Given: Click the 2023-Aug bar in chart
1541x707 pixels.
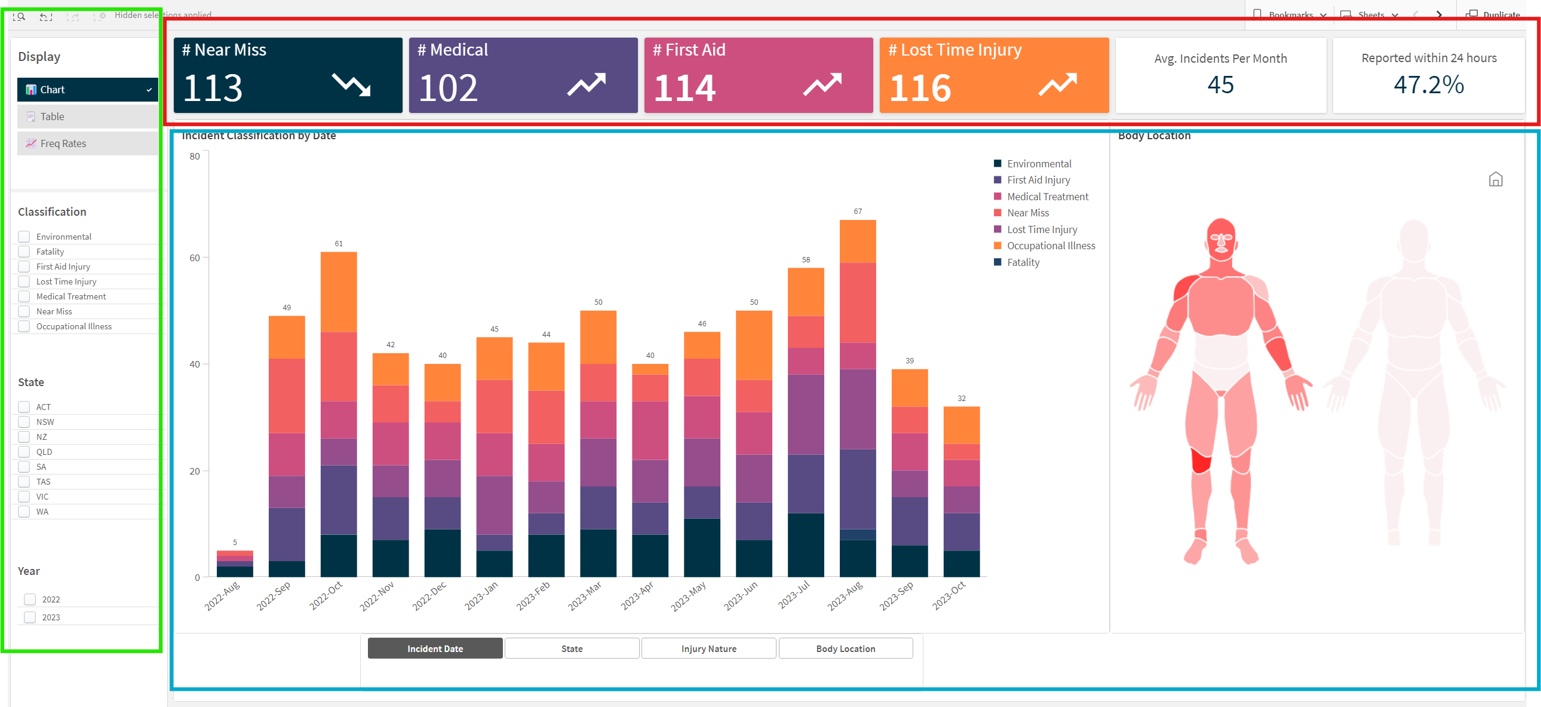Looking at the screenshot, I should pyautogui.click(x=857, y=398).
